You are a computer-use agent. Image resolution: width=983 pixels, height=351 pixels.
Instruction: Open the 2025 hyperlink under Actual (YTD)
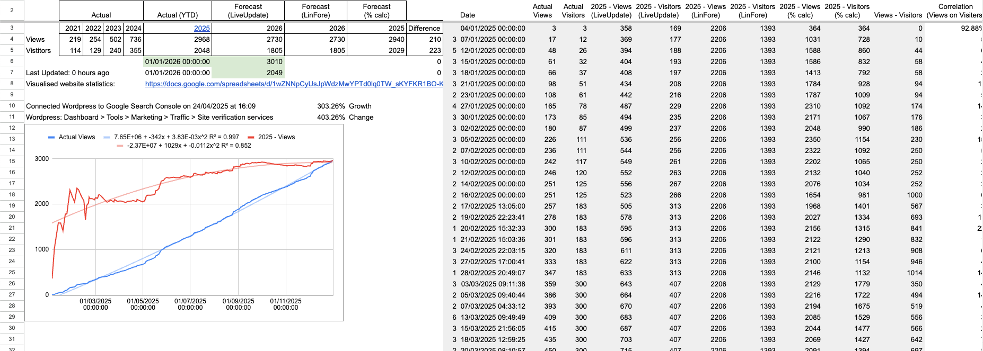point(201,29)
